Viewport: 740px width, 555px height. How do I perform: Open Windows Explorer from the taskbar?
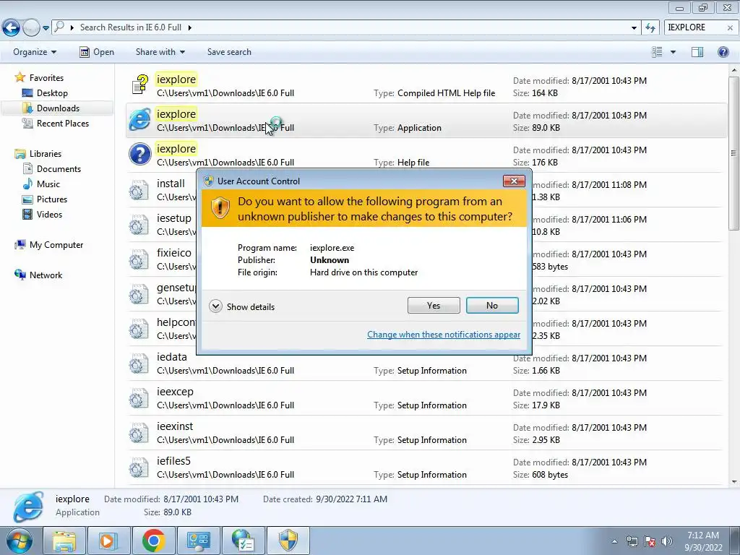coord(64,541)
